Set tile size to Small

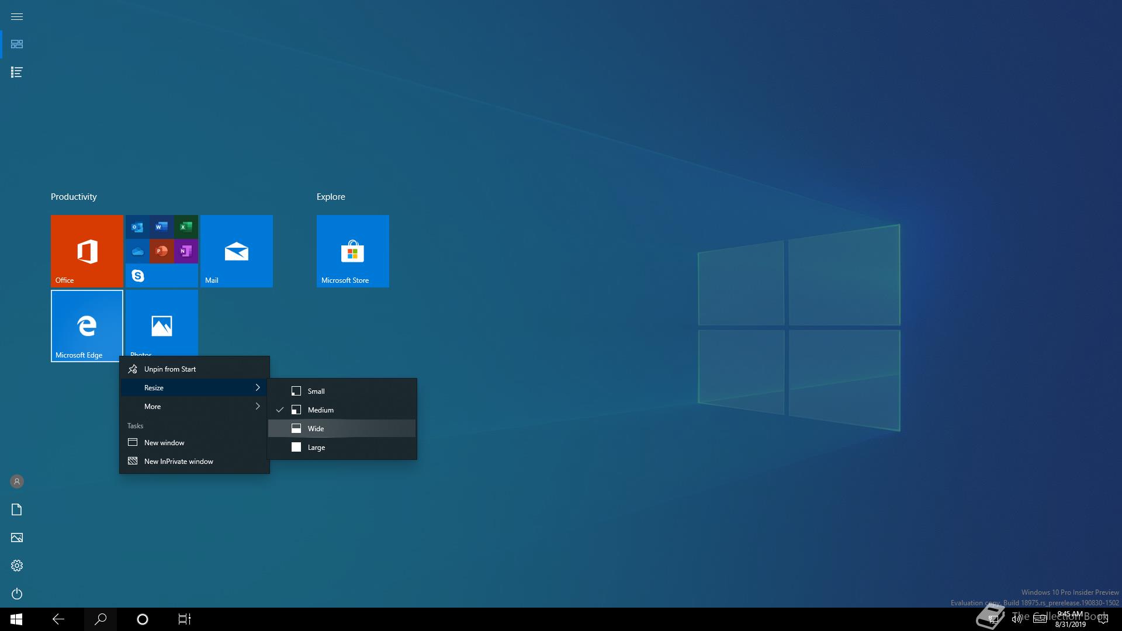tap(342, 391)
